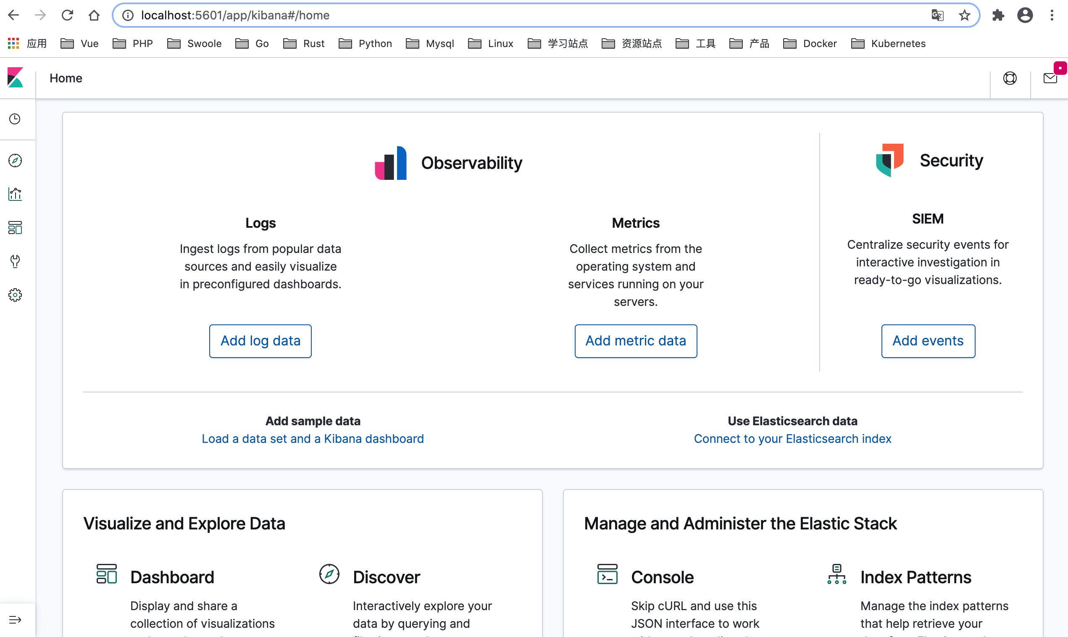Open Connect to your Elasticsearch index link
Screen dimensions: 1068x637
792,438
